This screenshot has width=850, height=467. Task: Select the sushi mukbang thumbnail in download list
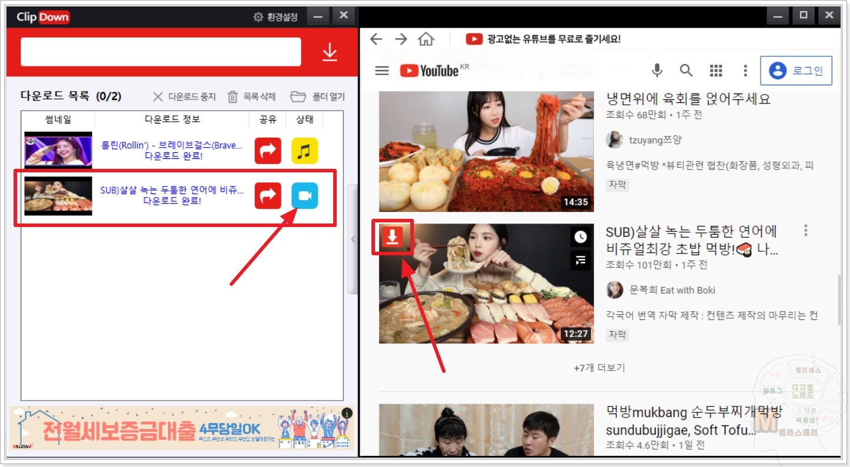[58, 196]
